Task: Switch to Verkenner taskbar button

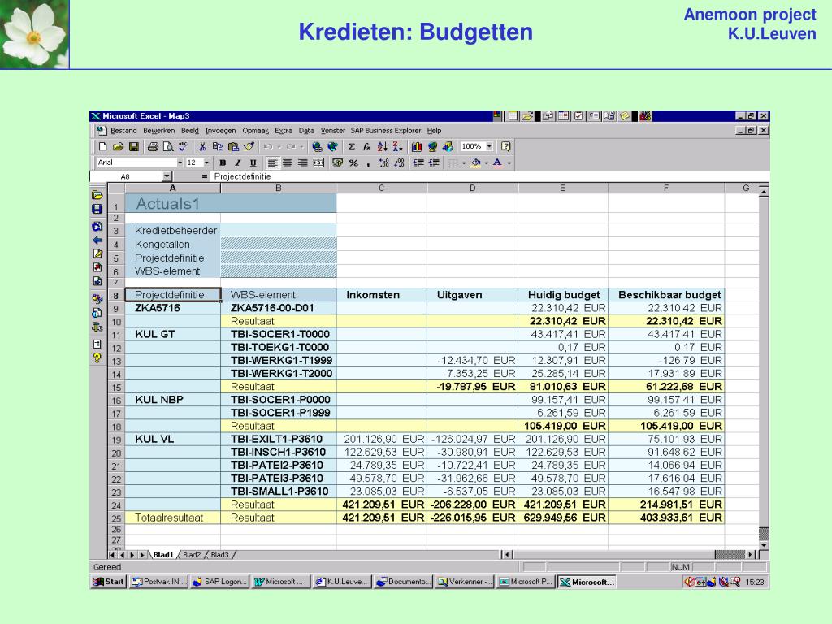Action: (464, 582)
